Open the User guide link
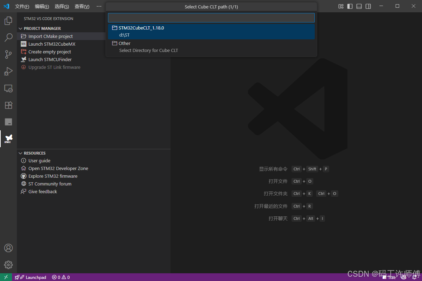 [x=39, y=161]
